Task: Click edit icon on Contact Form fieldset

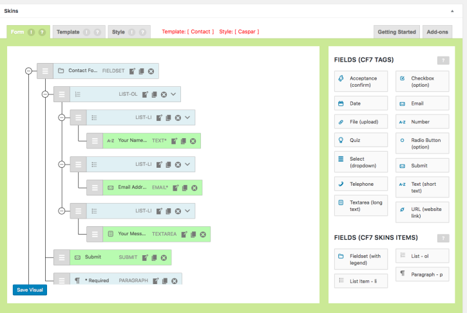Action: tap(133, 71)
